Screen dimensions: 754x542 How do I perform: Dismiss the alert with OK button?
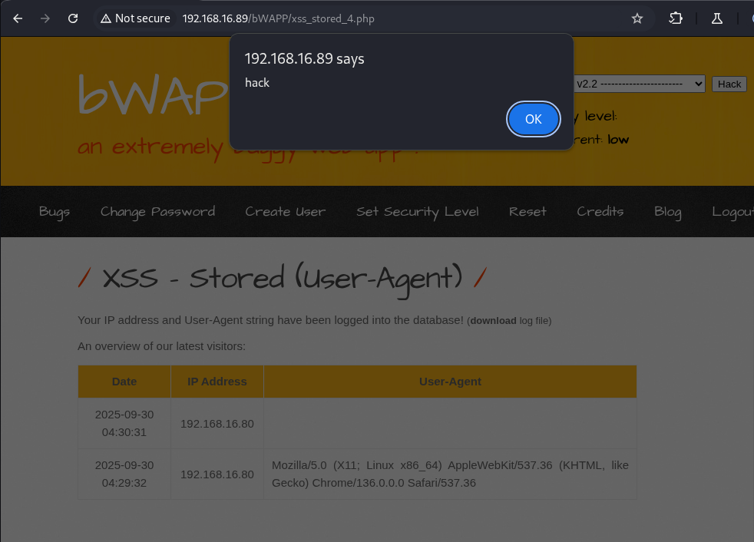click(534, 119)
